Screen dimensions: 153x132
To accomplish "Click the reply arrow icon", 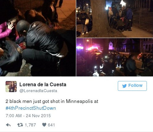I will pos(8,125).
